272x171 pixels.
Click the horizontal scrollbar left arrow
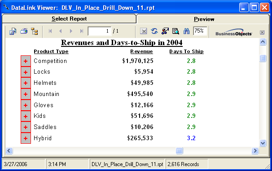tap(9, 150)
